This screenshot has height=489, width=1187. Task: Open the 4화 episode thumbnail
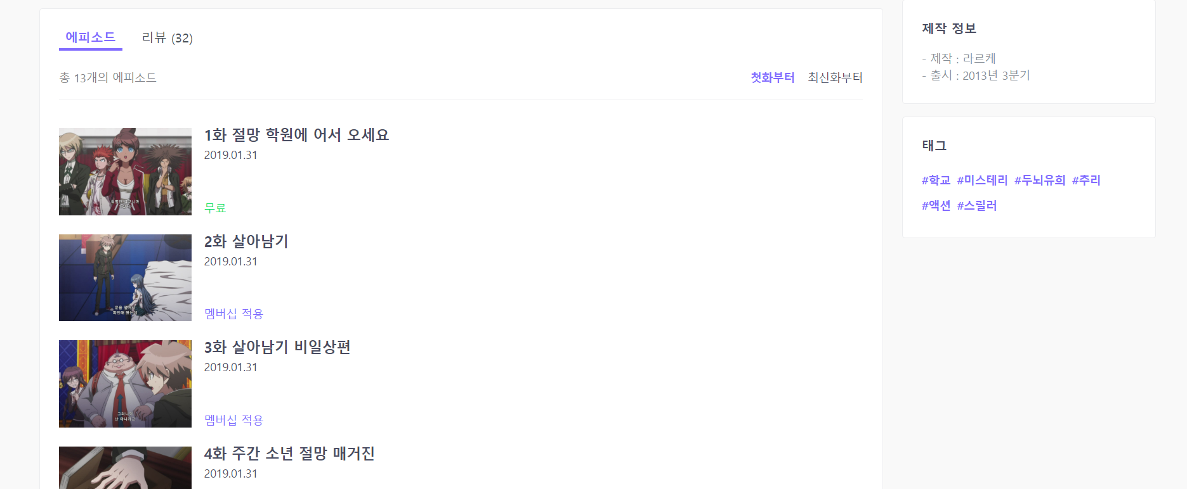click(125, 467)
